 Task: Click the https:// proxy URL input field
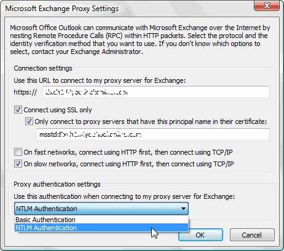point(156,92)
